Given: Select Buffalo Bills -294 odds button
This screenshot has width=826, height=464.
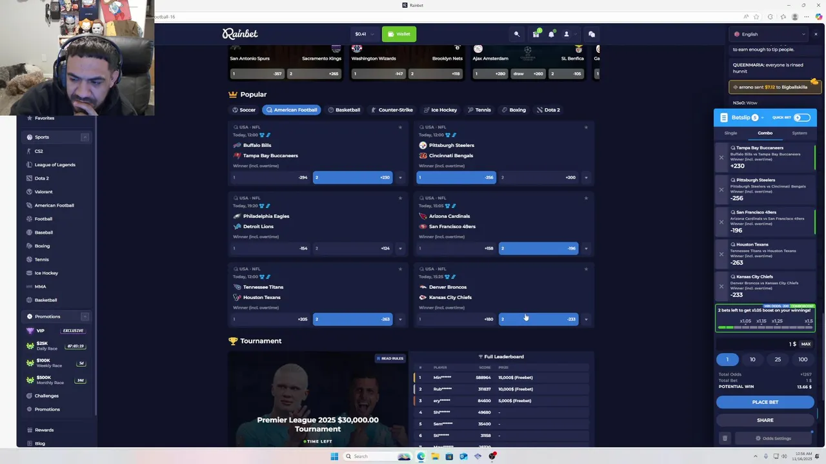Looking at the screenshot, I should [x=270, y=177].
